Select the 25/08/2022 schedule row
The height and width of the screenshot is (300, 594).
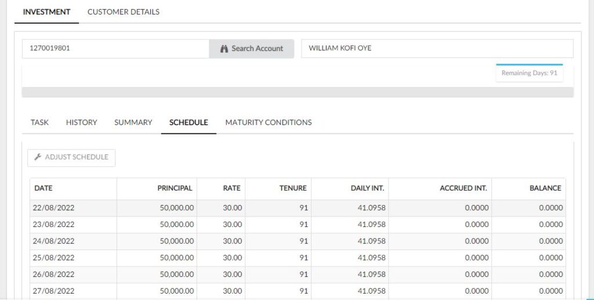(297, 258)
